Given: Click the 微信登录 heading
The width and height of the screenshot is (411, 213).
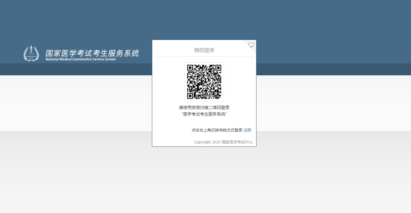Looking at the screenshot, I should (x=204, y=50).
